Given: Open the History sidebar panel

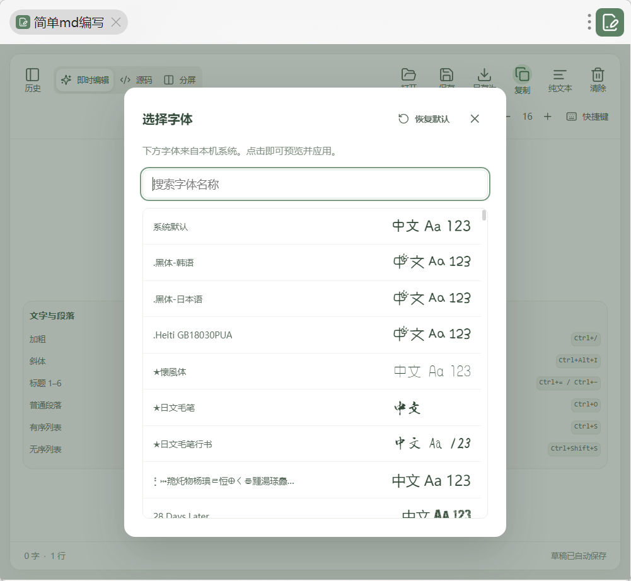Looking at the screenshot, I should 33,80.
